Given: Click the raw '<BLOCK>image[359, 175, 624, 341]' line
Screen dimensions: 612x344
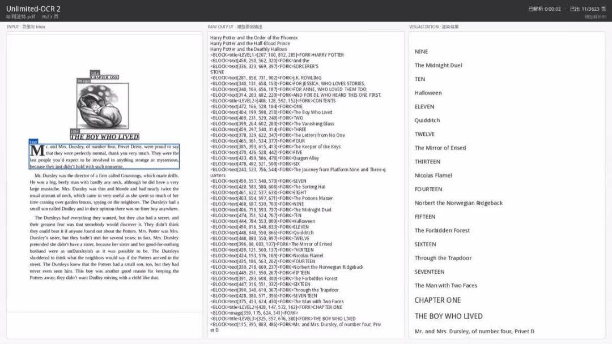Looking at the screenshot, I should [x=254, y=313].
